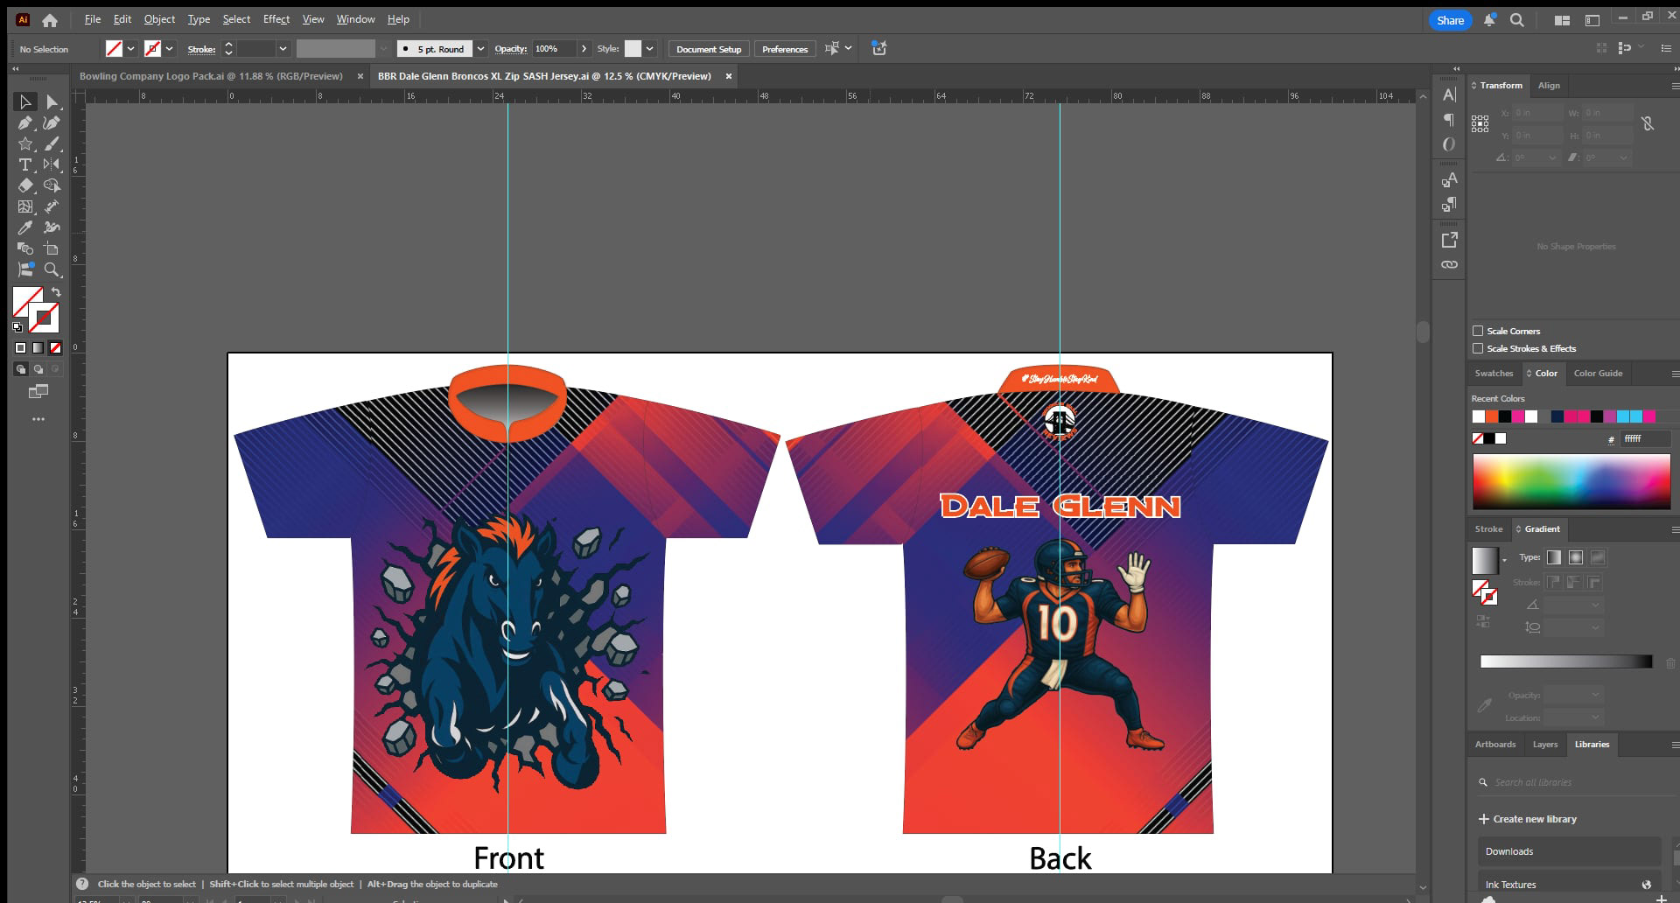The width and height of the screenshot is (1680, 903).
Task: Open Character panel icon in dock
Action: pyautogui.click(x=1450, y=94)
